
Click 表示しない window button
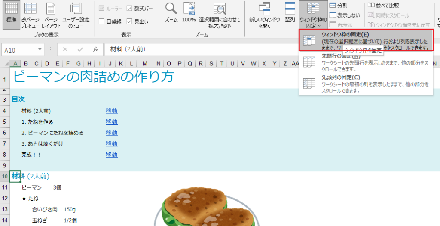pyautogui.click(x=344, y=15)
